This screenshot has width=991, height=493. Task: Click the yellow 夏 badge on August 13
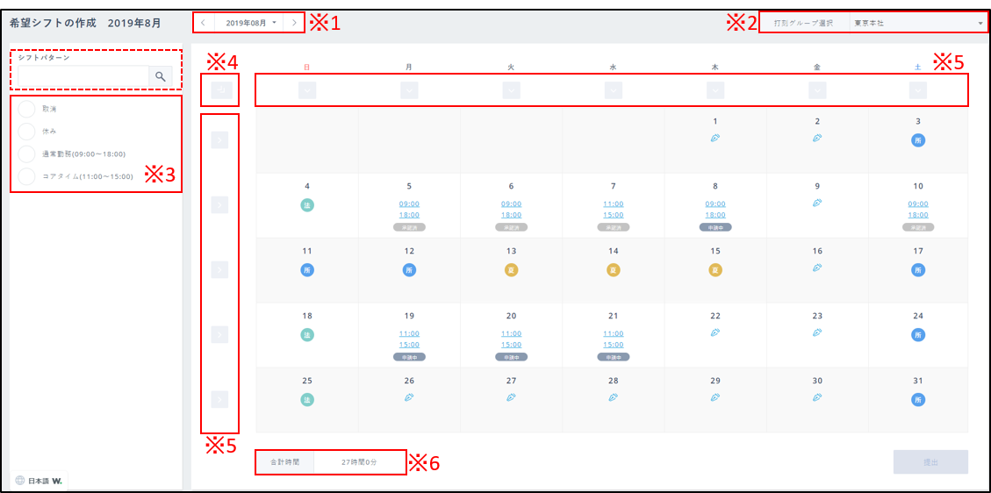point(511,269)
